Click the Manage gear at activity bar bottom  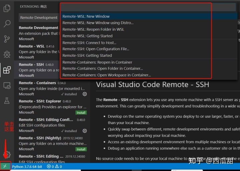(x=8, y=155)
